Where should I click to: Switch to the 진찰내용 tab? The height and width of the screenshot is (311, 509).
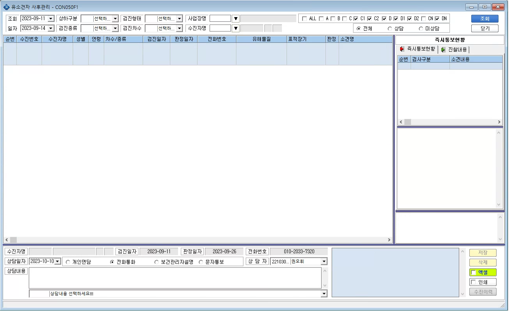[x=454, y=49]
